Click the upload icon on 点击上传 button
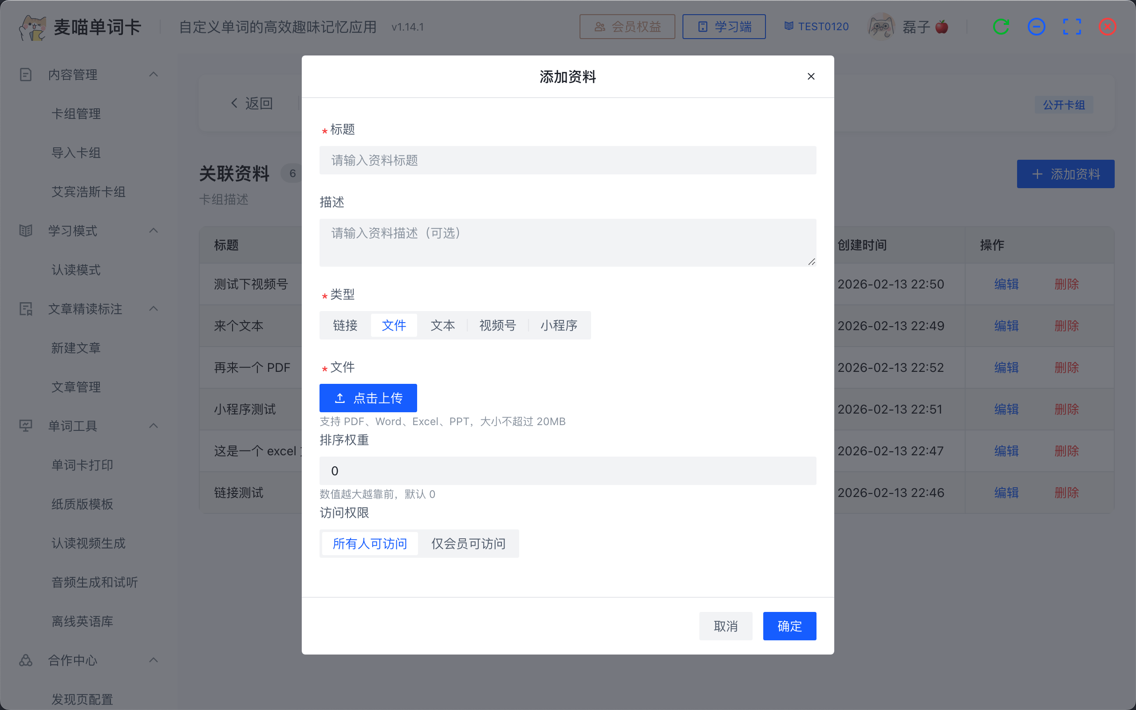This screenshot has width=1136, height=710. click(x=339, y=398)
